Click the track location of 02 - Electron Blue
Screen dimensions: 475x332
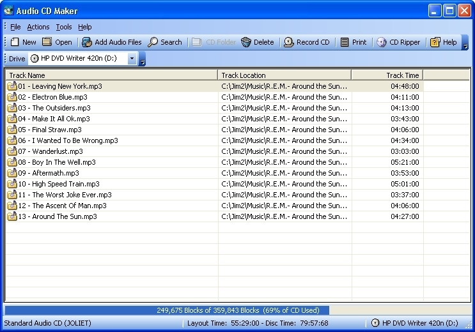coord(284,97)
